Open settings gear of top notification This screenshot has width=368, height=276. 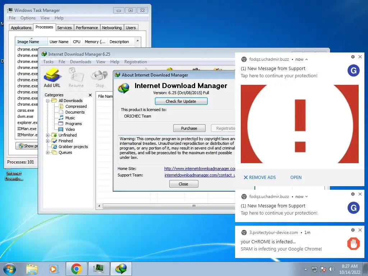[x=353, y=57]
